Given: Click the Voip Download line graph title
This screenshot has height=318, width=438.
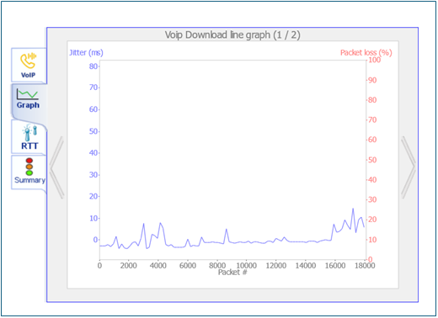Looking at the screenshot, I should pos(232,35).
